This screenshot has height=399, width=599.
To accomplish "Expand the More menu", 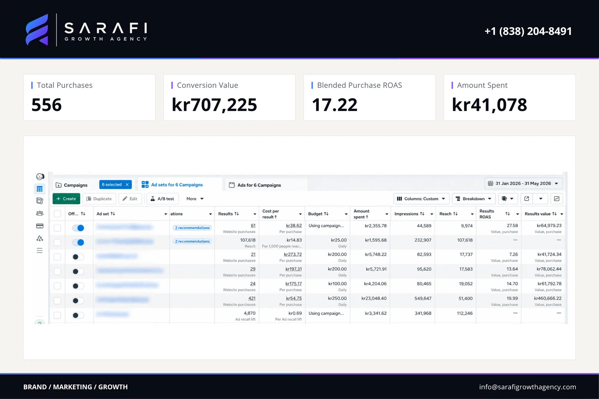I will coord(195,199).
